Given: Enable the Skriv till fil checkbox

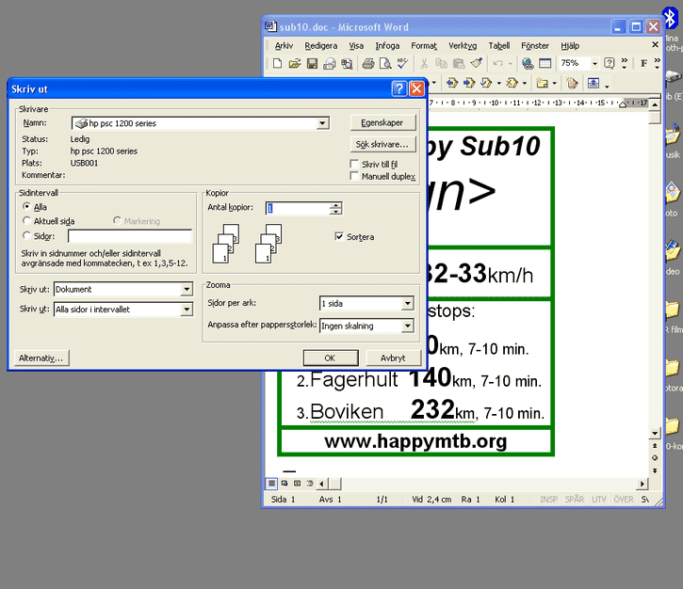Looking at the screenshot, I should click(354, 164).
